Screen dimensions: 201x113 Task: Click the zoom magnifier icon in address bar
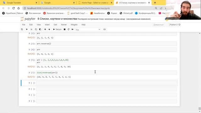(x=156, y=8)
